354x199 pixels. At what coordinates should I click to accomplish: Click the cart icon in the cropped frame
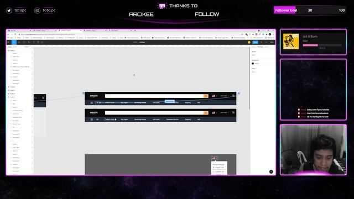pyautogui.click(x=43, y=98)
